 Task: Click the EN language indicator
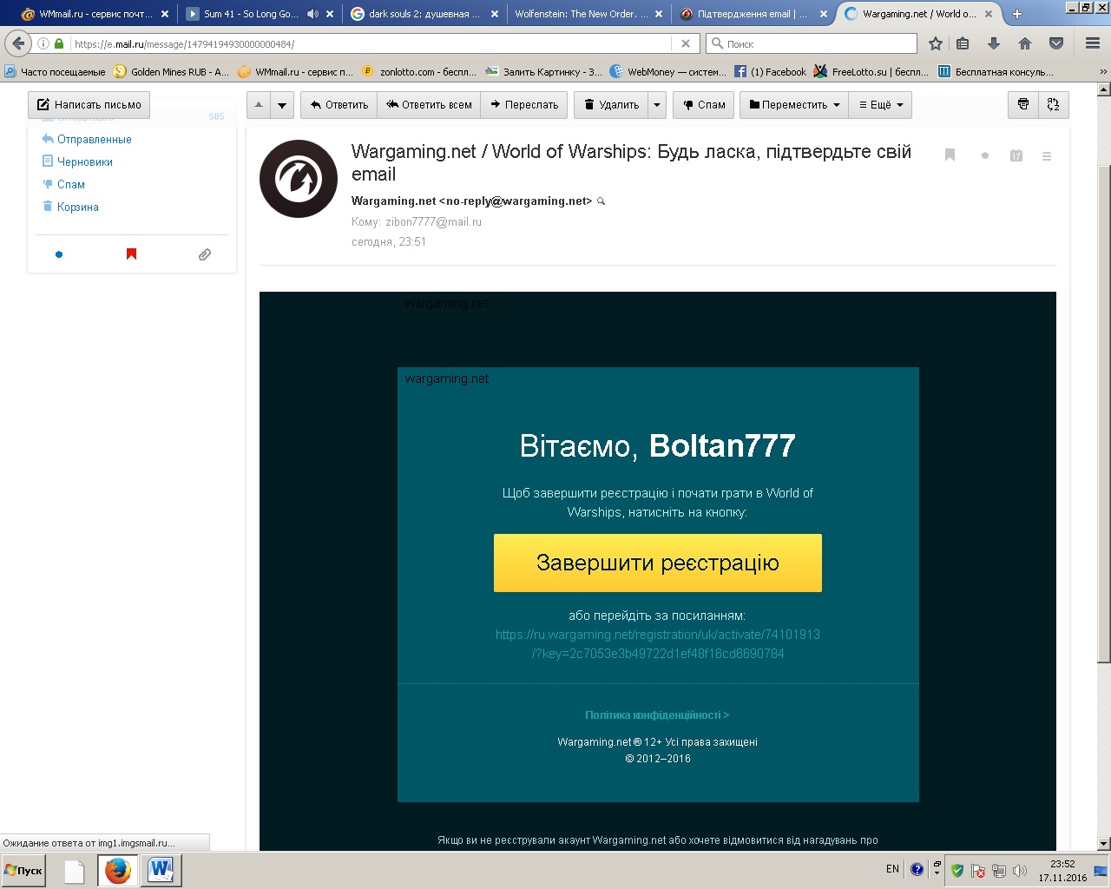coord(892,869)
